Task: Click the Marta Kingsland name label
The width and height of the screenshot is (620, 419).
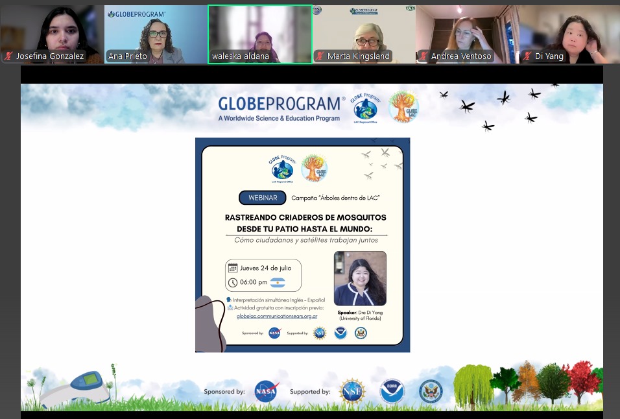Action: tap(359, 56)
